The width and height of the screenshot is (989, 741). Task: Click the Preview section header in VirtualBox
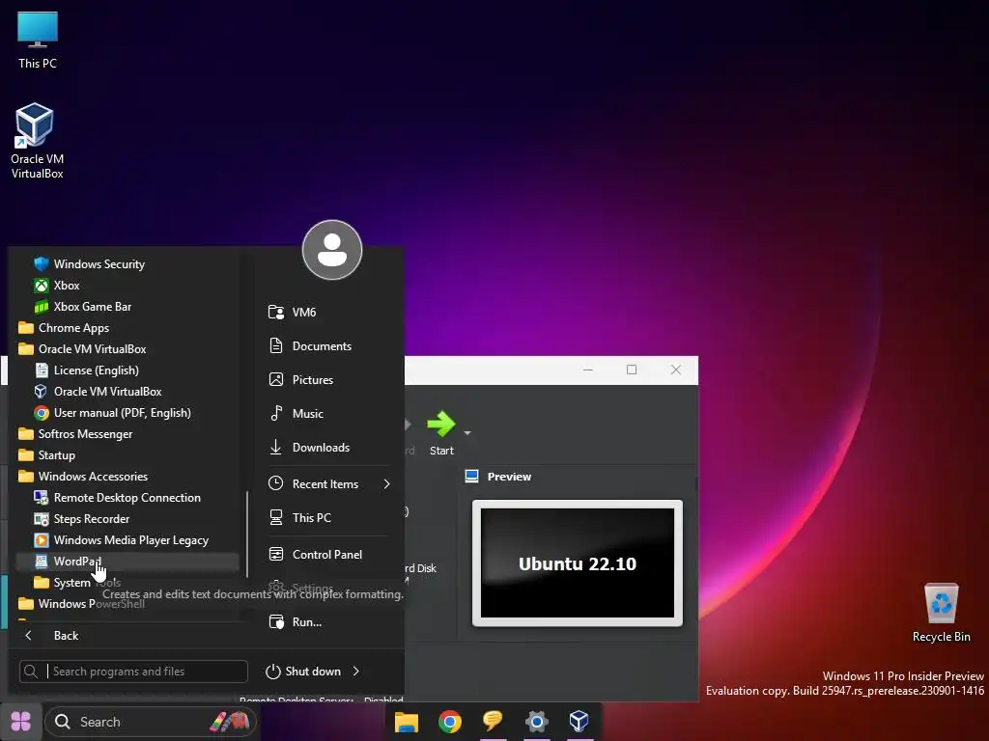498,477
